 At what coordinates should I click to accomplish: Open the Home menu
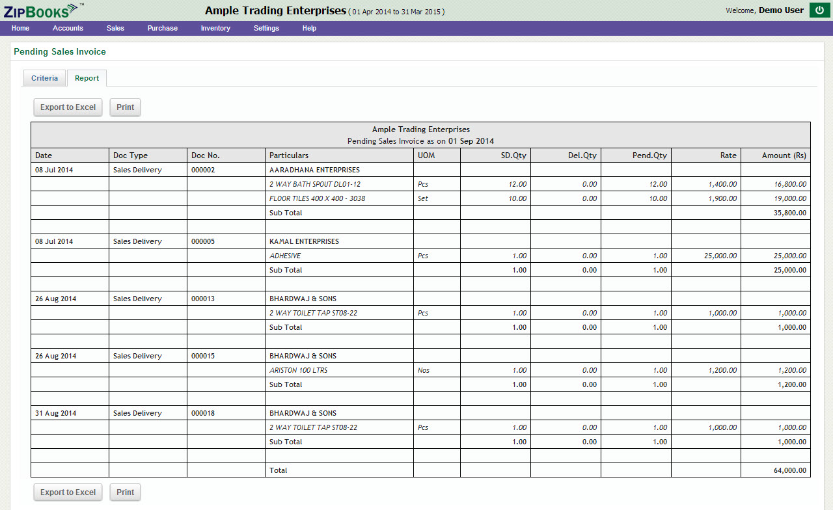click(20, 28)
